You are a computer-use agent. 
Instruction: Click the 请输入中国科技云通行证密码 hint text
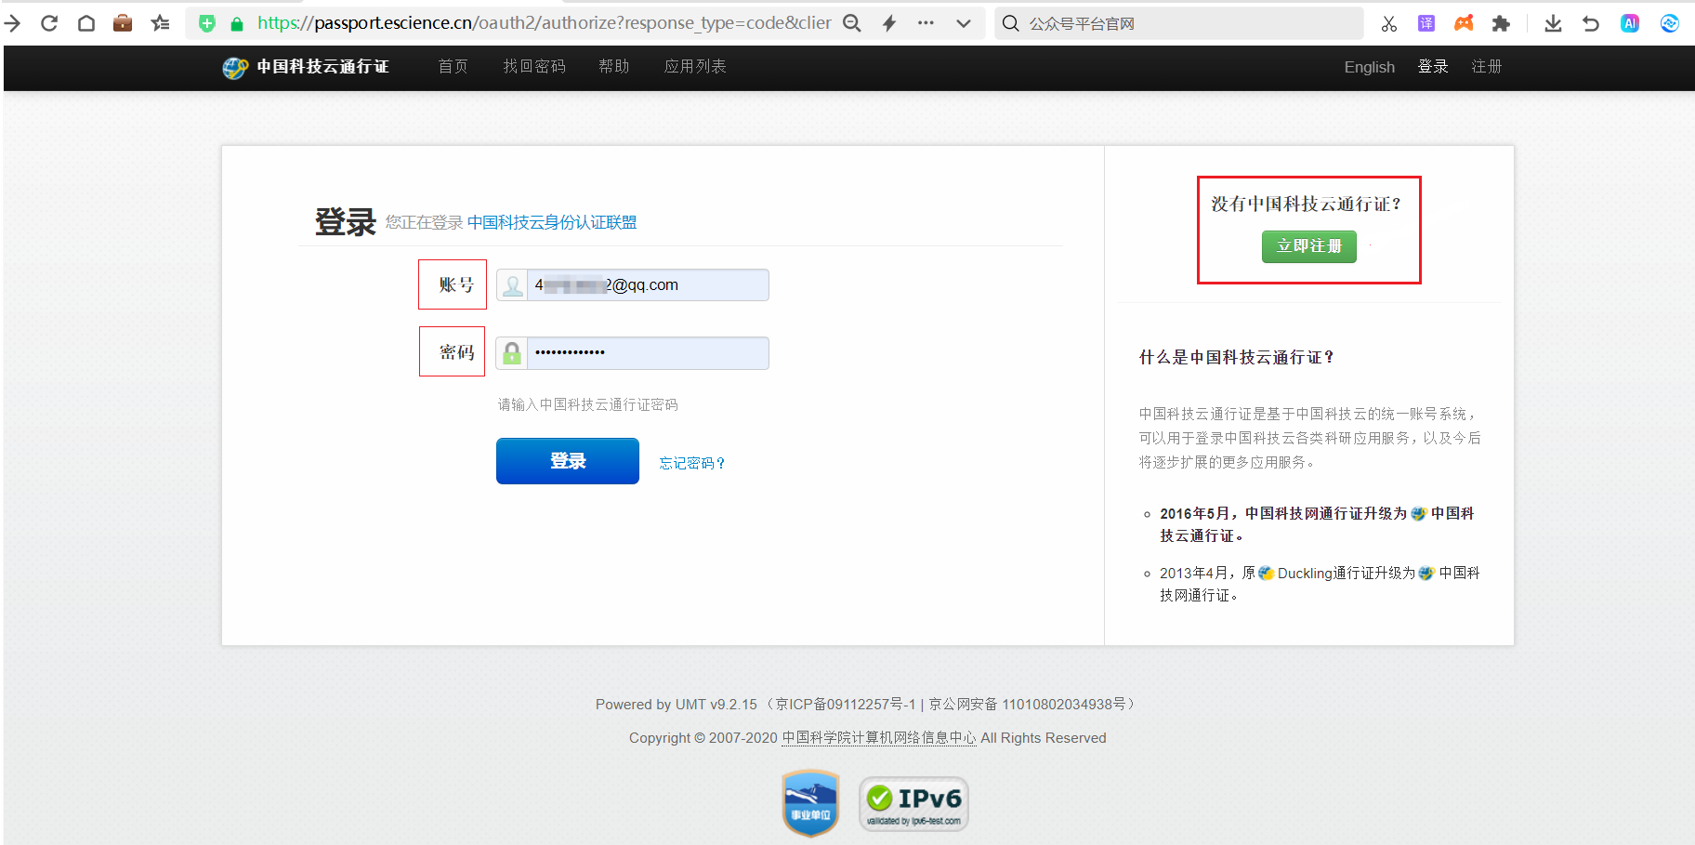tap(588, 404)
